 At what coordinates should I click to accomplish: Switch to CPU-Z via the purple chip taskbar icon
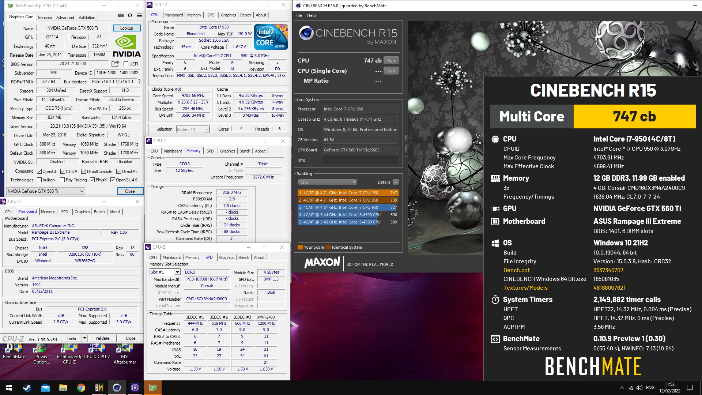[x=135, y=388]
